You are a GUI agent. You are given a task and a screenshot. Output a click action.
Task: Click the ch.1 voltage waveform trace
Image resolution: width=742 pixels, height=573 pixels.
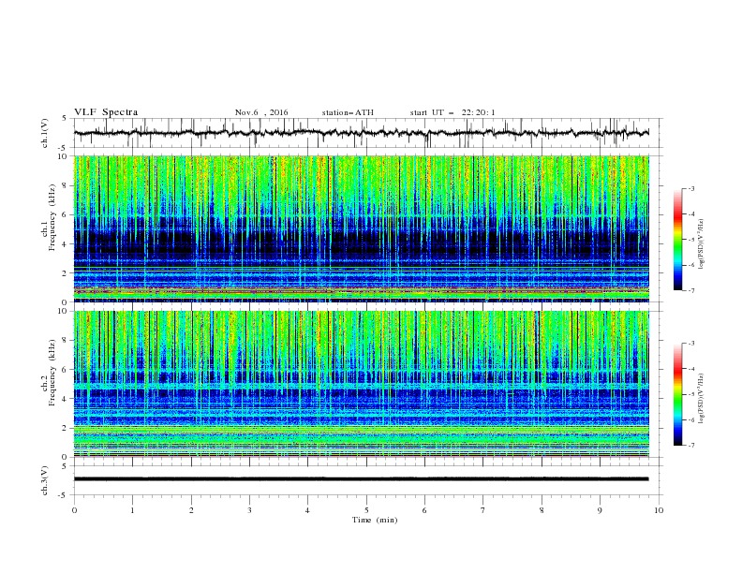coord(362,133)
